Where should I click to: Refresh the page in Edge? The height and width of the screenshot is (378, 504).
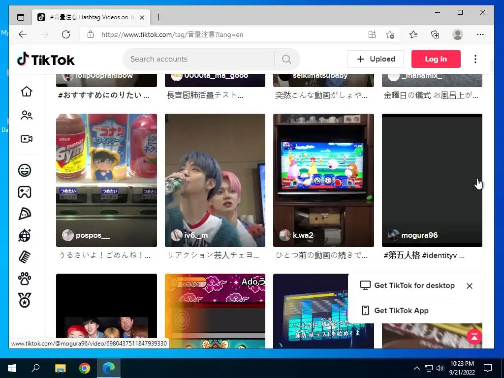(66, 34)
